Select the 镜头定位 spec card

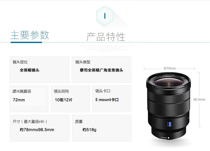click(39, 70)
